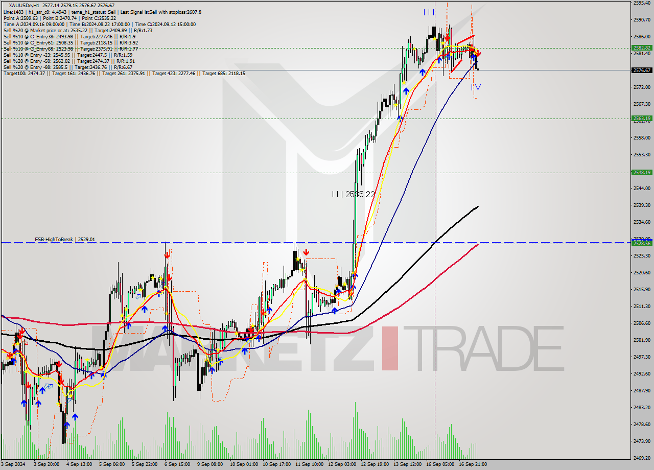Click the '5 Sep 06:00' time label
The width and height of the screenshot is (654, 470).
tap(111, 464)
